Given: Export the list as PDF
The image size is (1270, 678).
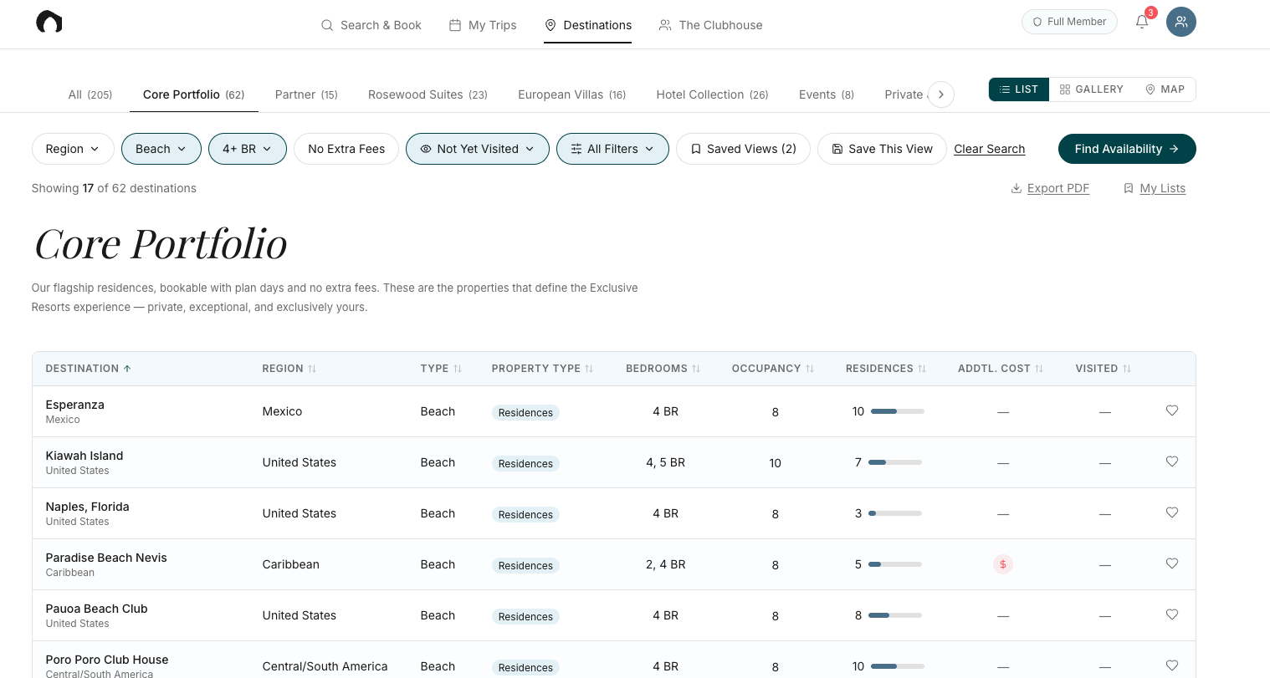Looking at the screenshot, I should click(1050, 188).
